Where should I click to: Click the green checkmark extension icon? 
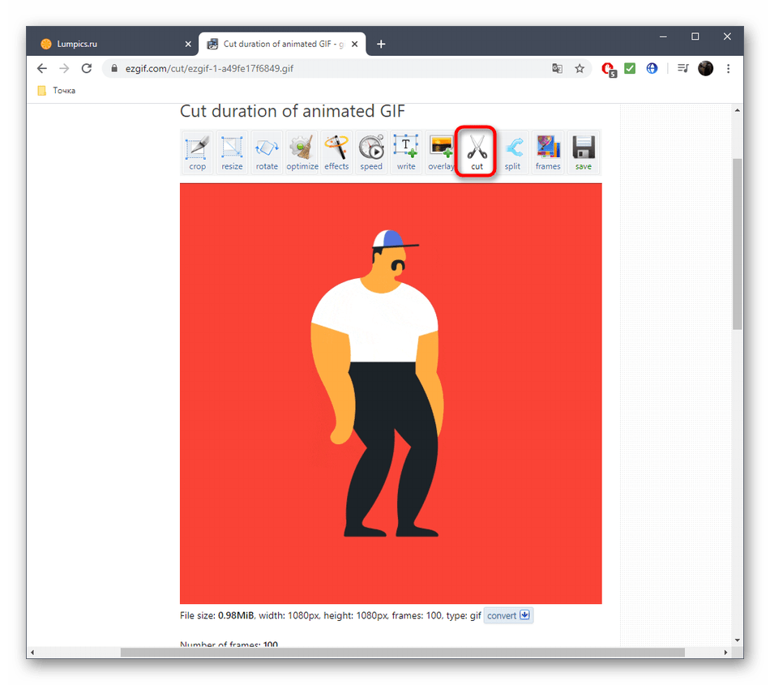[630, 68]
